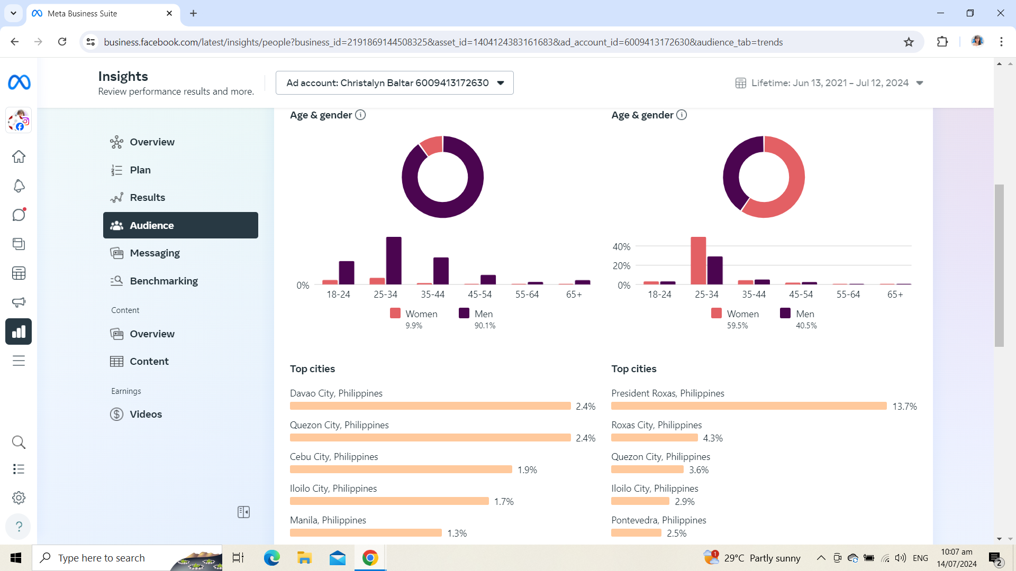
Task: Open the Ad account dropdown
Action: tap(395, 83)
